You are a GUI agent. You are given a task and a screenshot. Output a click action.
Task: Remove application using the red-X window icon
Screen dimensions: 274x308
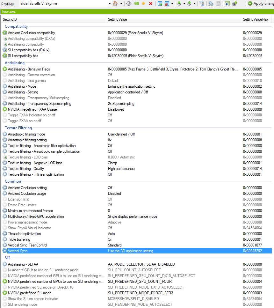point(167,4)
